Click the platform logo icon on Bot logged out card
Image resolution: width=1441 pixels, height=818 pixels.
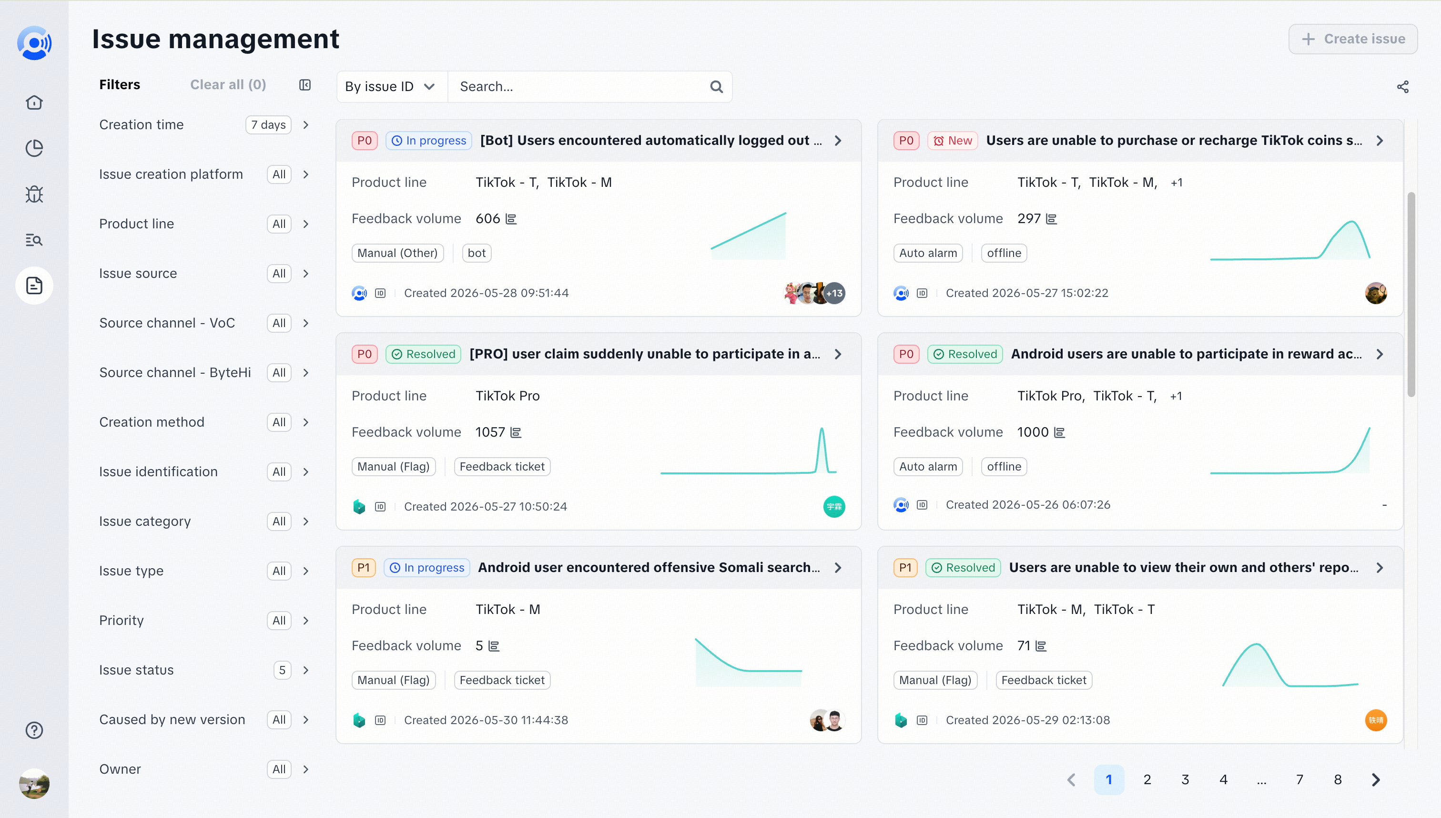[359, 293]
